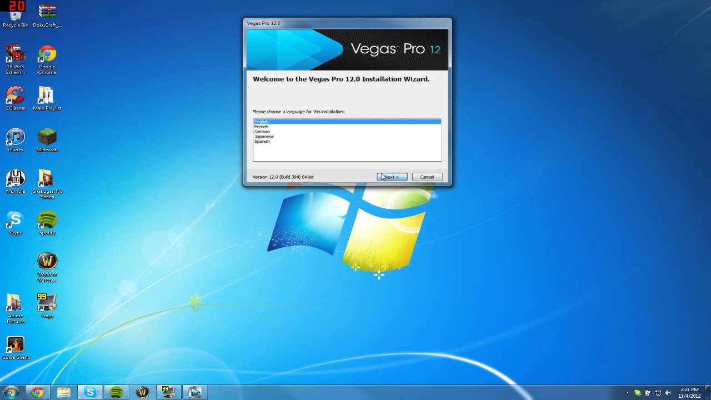The width and height of the screenshot is (711, 400).
Task: Select the Main Playlist desktop folder
Action: point(47,98)
